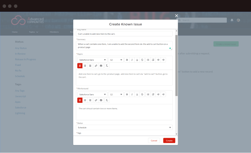Image resolution: width=251 pixels, height=153 pixels.
Task: Open the Repro font size dropdown
Action: (x=116, y=60)
